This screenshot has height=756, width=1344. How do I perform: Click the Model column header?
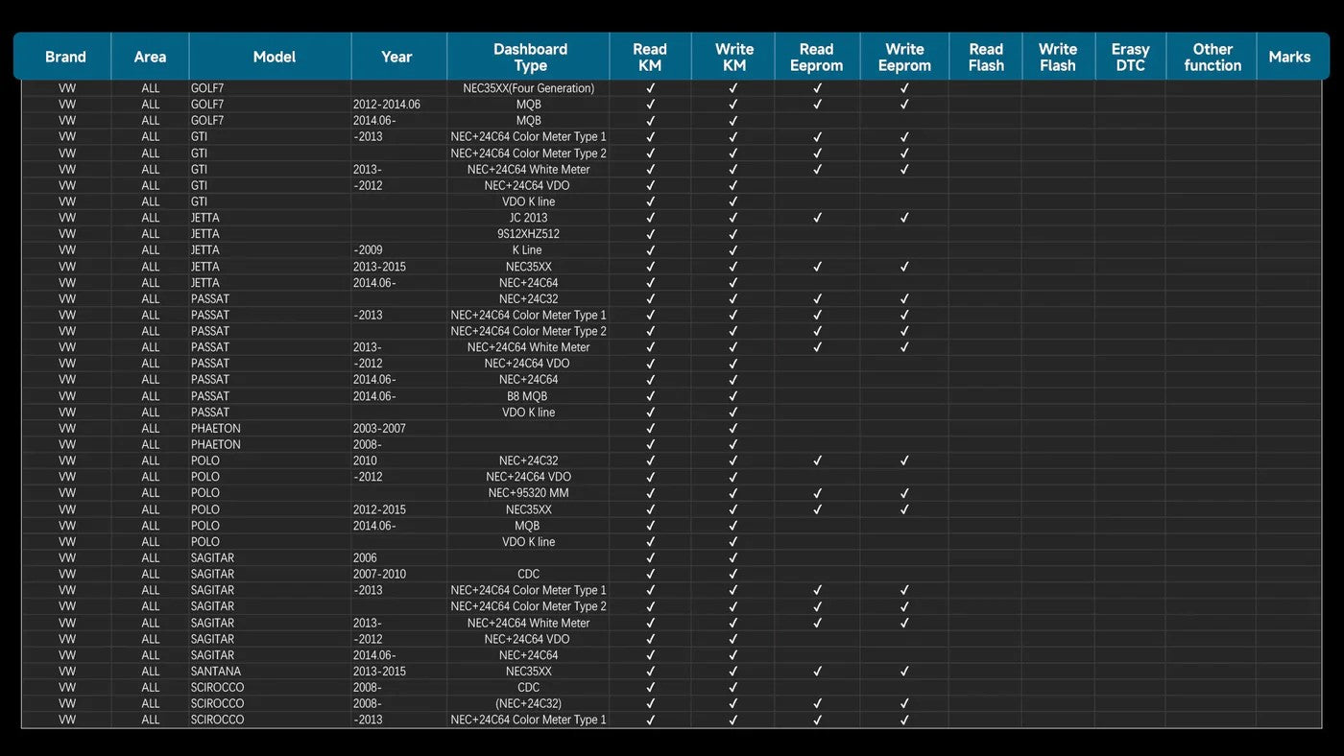tap(274, 57)
